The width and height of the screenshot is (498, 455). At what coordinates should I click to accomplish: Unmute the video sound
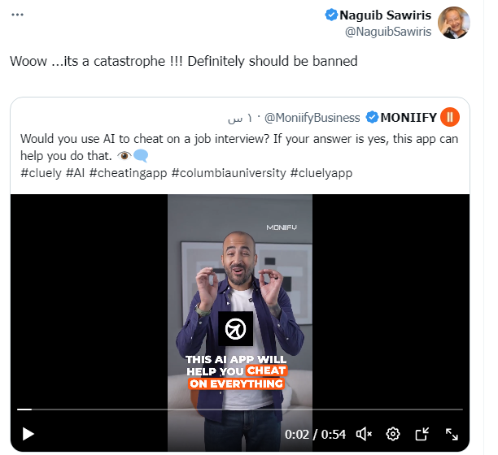point(364,434)
